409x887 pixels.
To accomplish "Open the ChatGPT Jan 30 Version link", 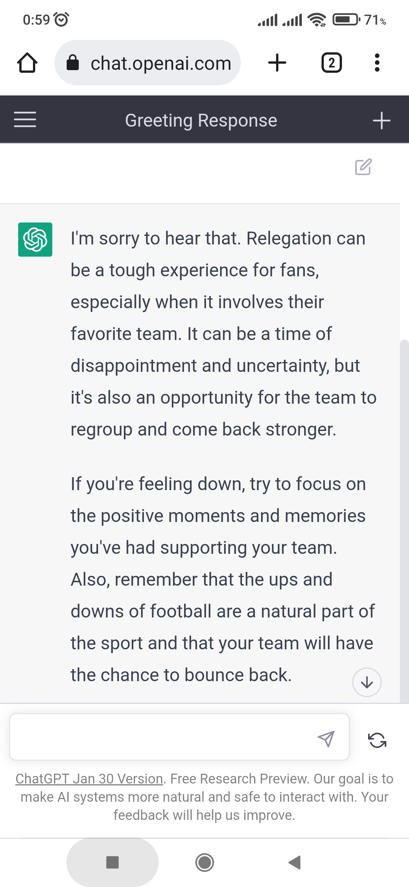I will click(89, 779).
